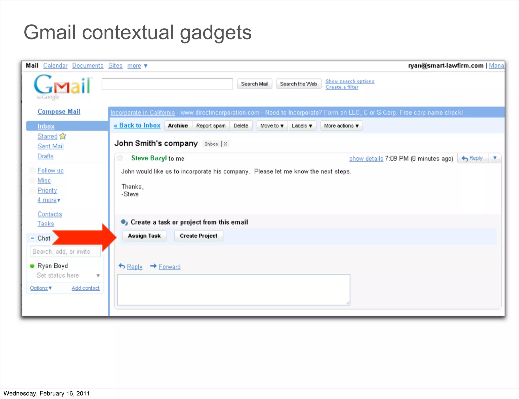Screen dimensions: 519x399
Task: Click the Starred yellow star icon
Action: click(x=63, y=136)
